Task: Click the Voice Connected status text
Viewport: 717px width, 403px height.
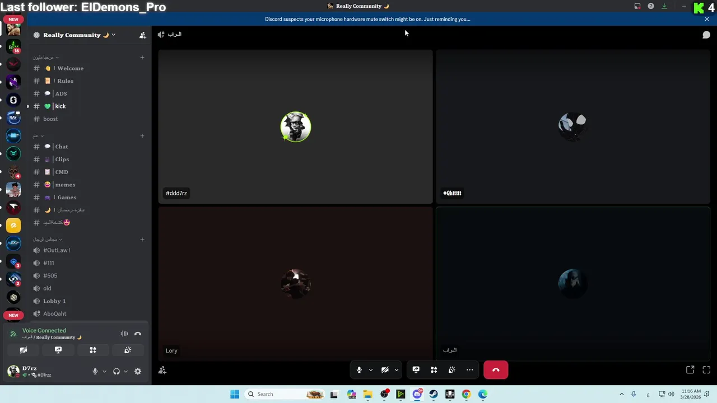Action: (44, 331)
